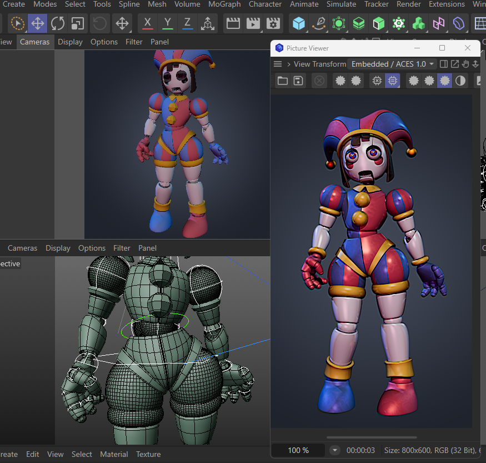Open top viewport Filter menu
Image resolution: width=486 pixels, height=463 pixels.
[134, 42]
